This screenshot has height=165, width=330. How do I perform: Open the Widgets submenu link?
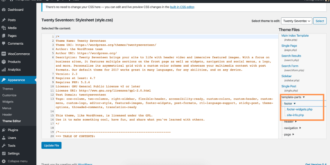(8, 102)
